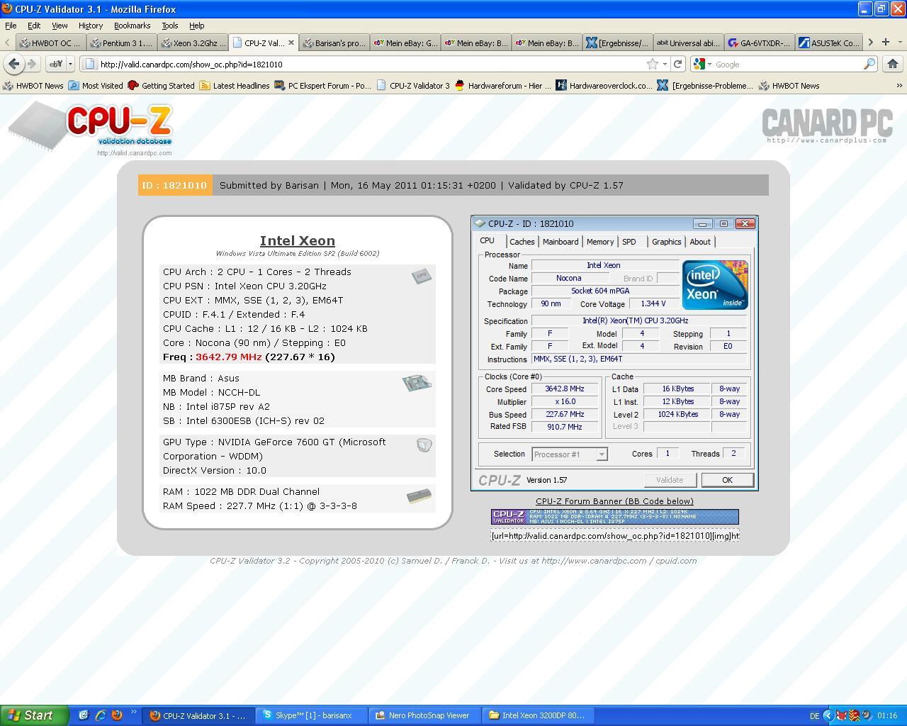Switch to the Caches tab in CPU-Z
Viewport: 907px width, 726px height.
coord(522,242)
